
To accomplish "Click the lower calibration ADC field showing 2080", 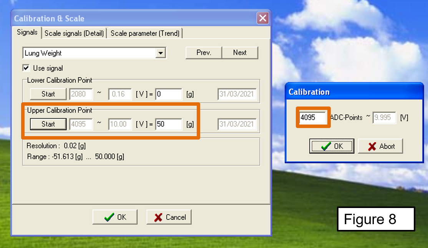I will tap(81, 94).
